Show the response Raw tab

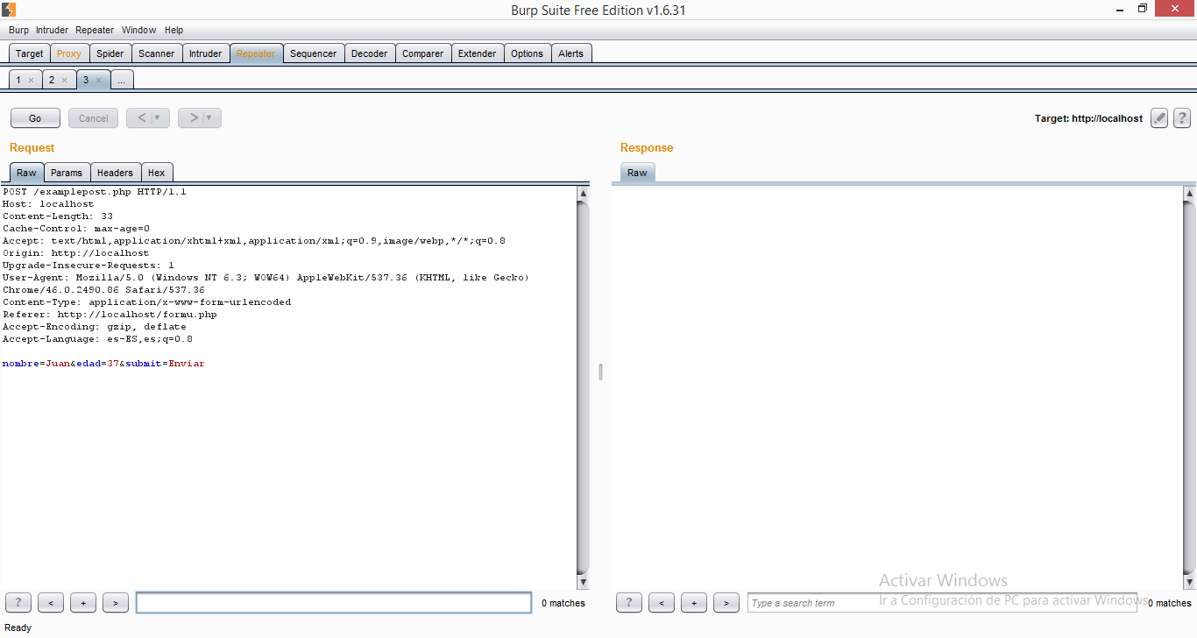coord(637,173)
